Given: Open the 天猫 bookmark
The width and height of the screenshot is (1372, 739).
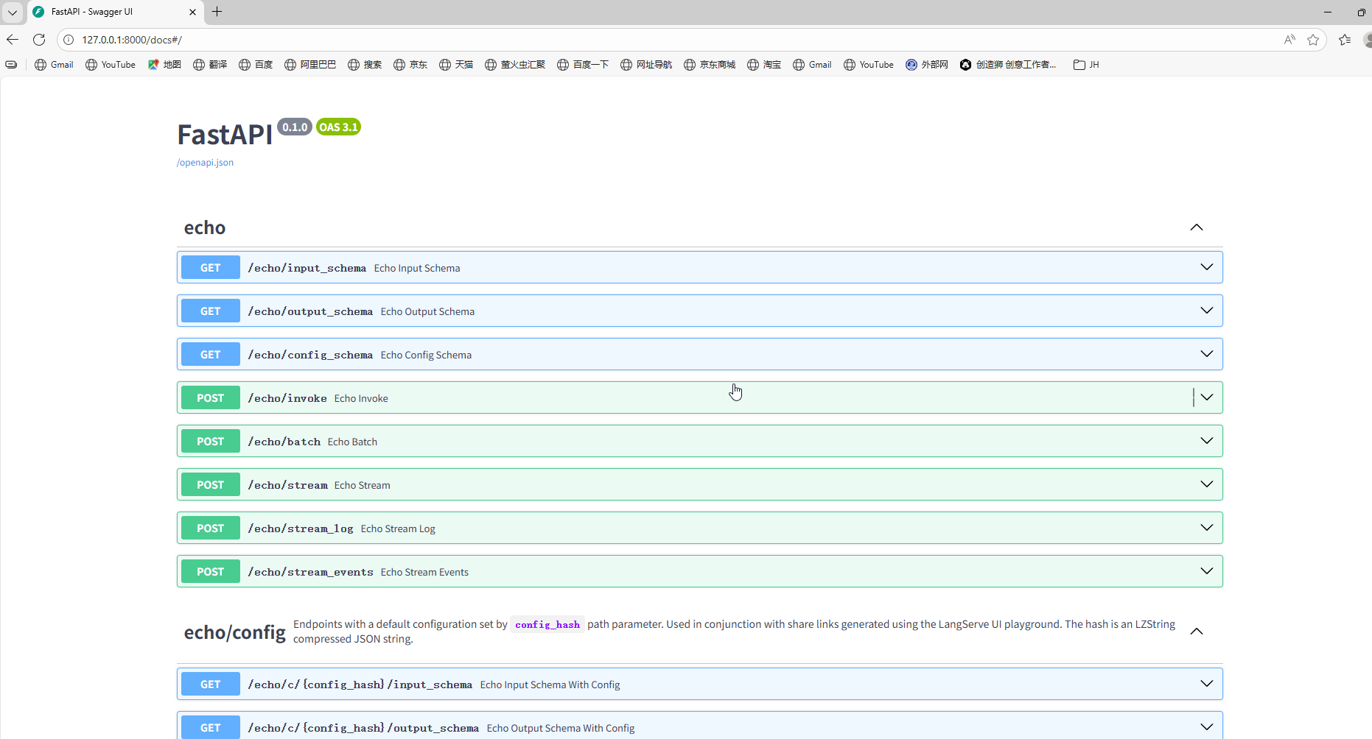Looking at the screenshot, I should click(456, 65).
